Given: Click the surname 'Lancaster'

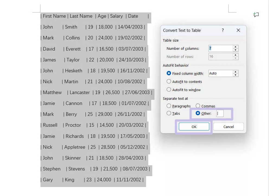Looking at the screenshot, I should click(x=80, y=92).
